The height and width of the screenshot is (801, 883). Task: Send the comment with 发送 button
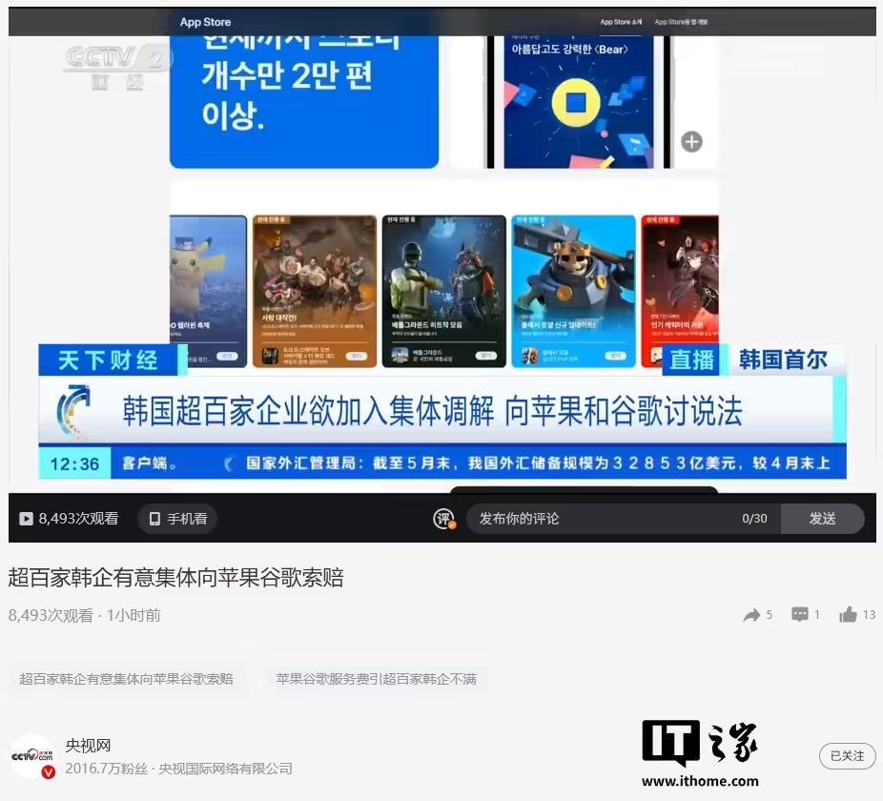pos(822,519)
